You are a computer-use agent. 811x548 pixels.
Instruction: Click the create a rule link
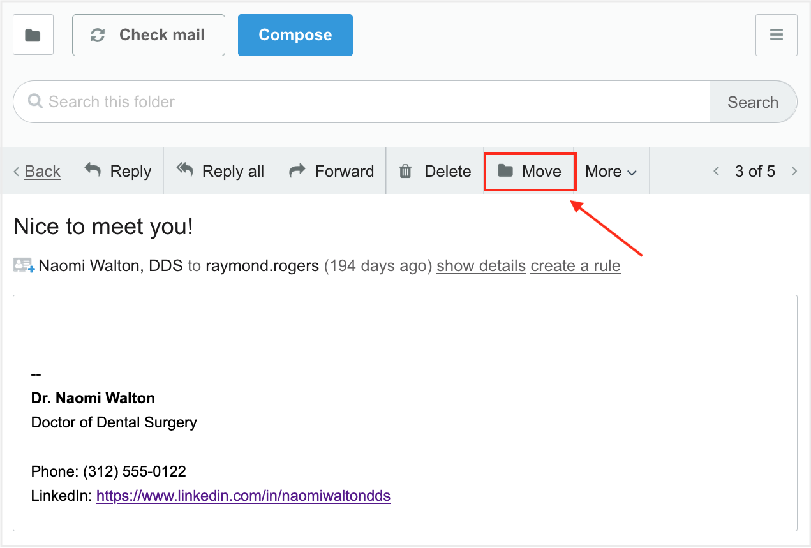pyautogui.click(x=575, y=265)
